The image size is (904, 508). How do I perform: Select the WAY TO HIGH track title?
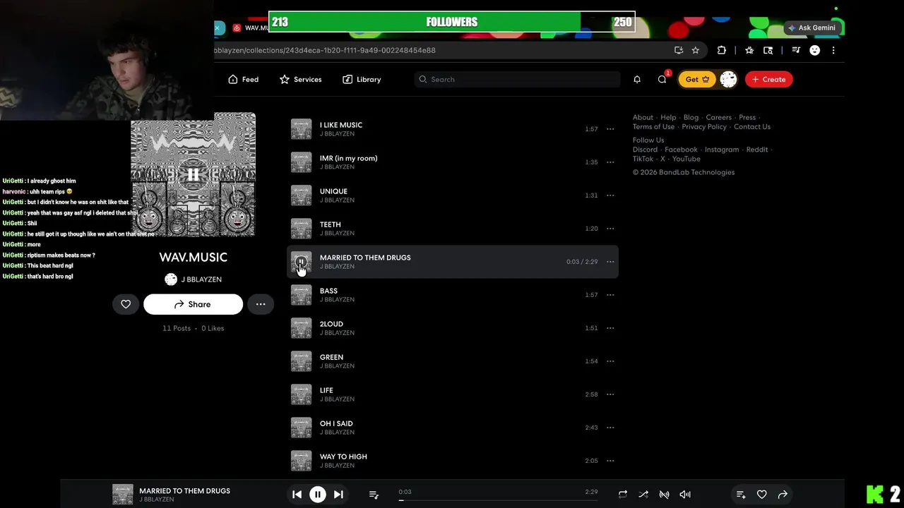pyautogui.click(x=343, y=456)
